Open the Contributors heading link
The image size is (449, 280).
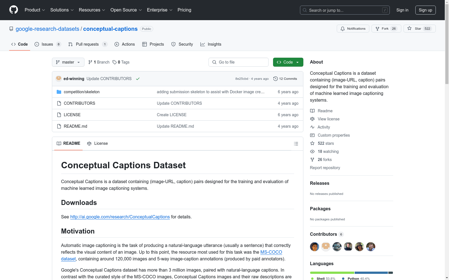pos(327,234)
